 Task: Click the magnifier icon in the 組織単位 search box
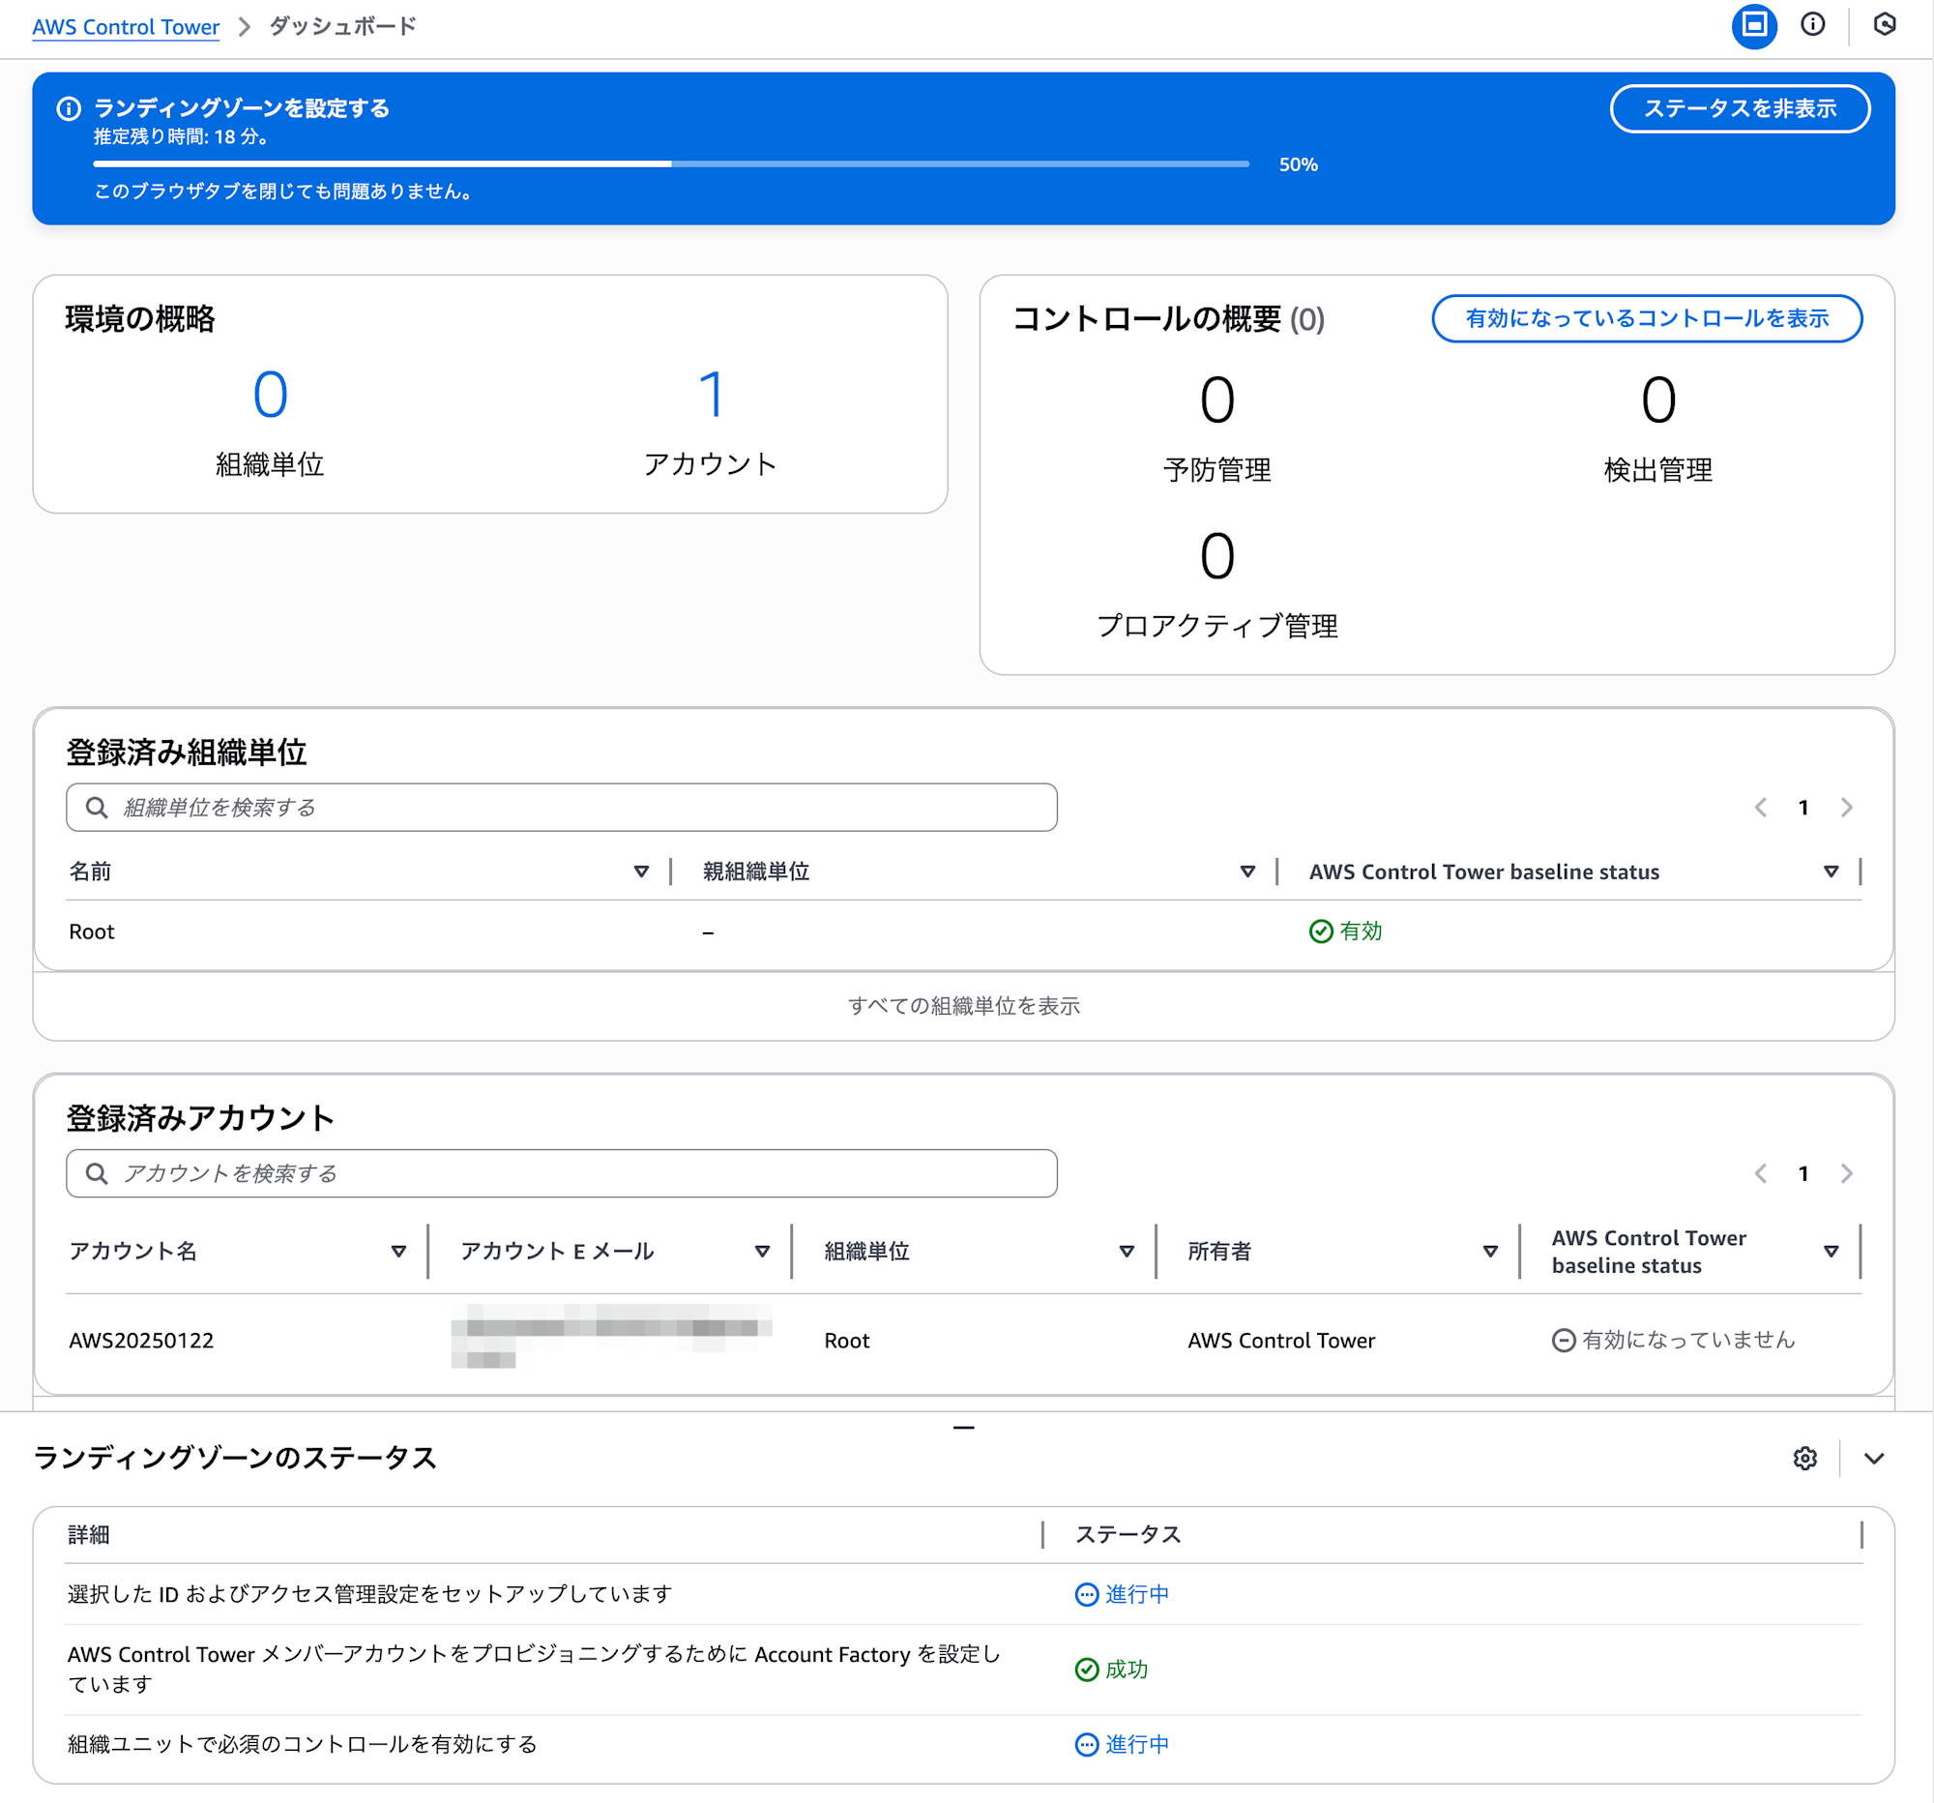click(x=98, y=807)
